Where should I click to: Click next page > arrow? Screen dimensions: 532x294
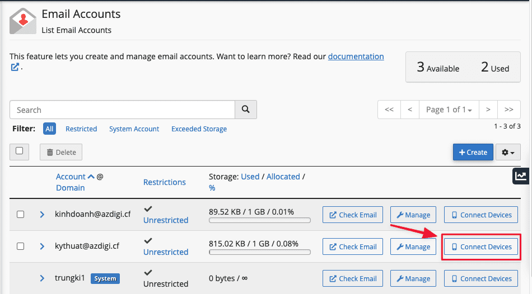(488, 110)
